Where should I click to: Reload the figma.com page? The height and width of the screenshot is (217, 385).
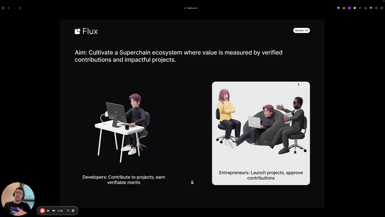(20, 8)
